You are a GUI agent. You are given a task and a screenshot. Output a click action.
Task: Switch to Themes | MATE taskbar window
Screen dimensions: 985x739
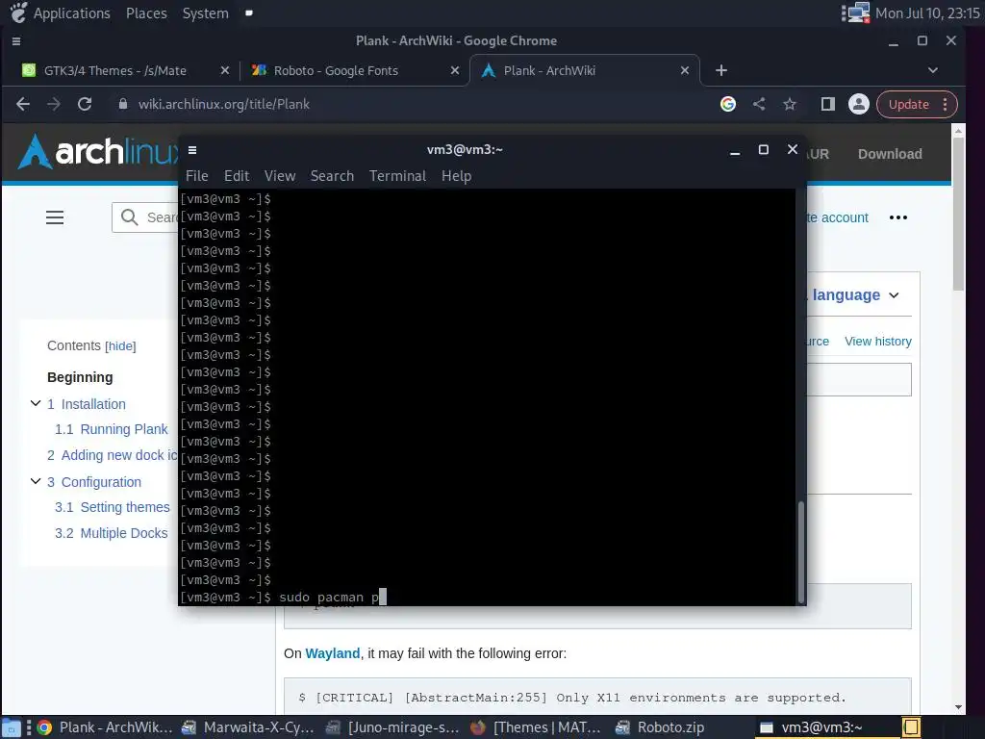[536, 727]
